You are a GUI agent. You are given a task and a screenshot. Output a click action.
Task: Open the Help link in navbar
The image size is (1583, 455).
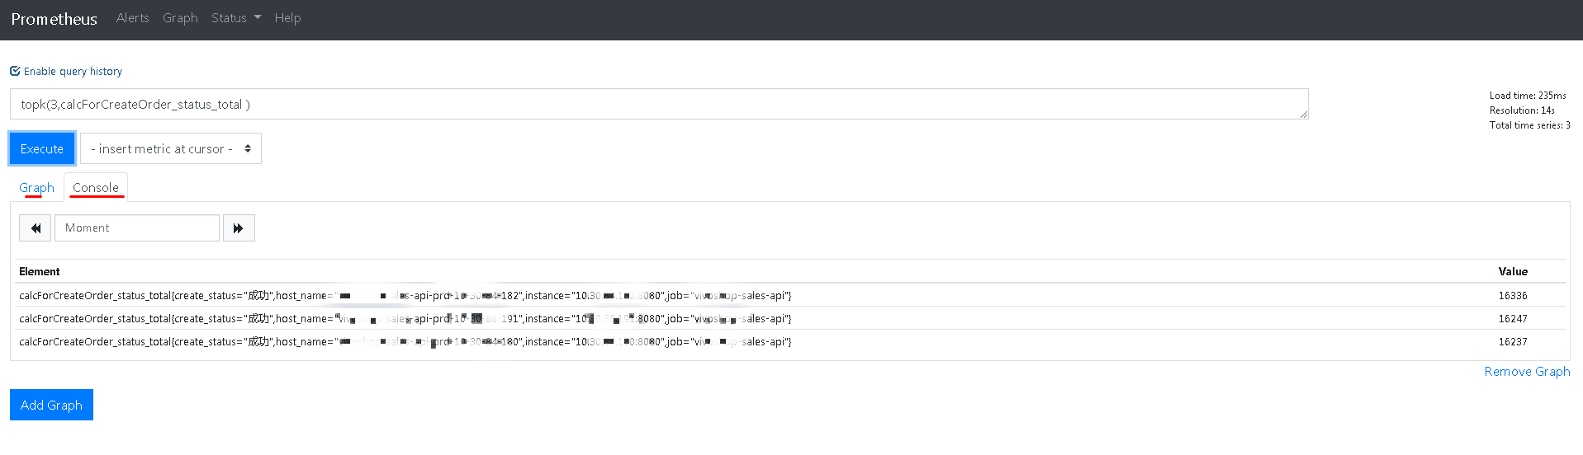287,17
